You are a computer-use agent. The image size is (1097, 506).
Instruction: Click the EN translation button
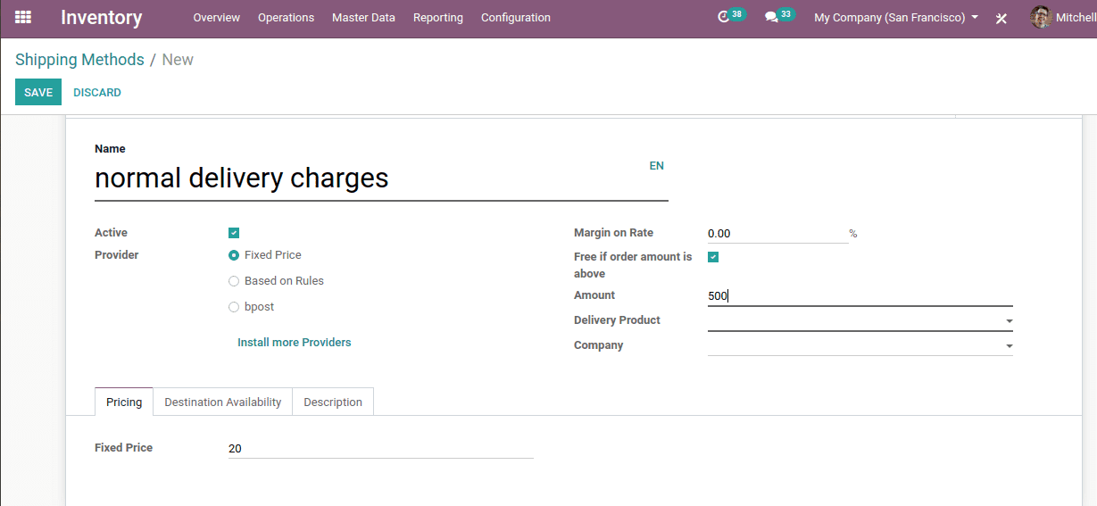(x=657, y=165)
